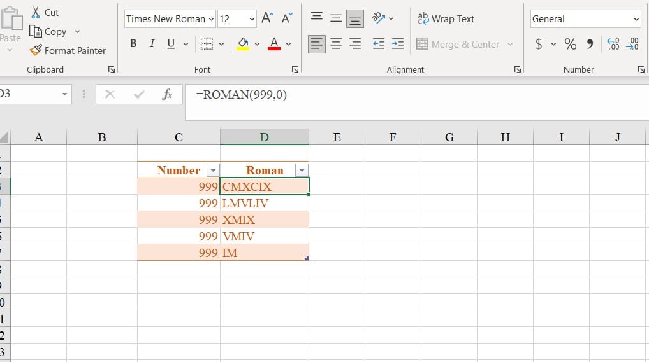
Task: Toggle Wrap Text on cell
Action: click(x=446, y=18)
